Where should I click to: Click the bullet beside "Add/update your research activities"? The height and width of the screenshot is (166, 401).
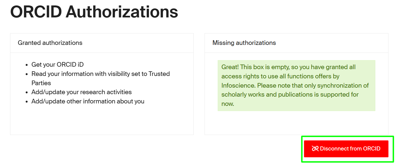point(27,92)
